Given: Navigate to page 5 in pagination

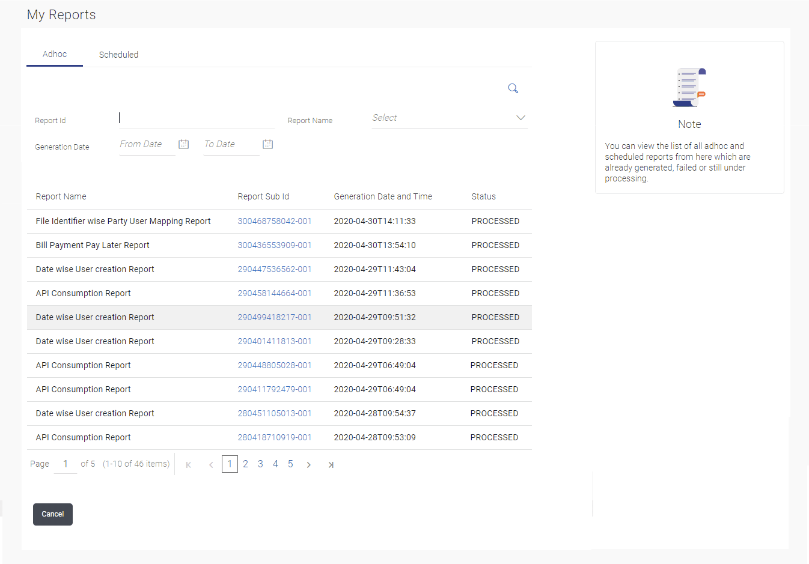Looking at the screenshot, I should click(x=290, y=464).
